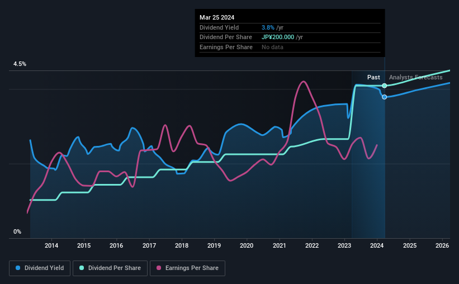Select the teal dividend per share data point
Screen dimensions: 459x284
[x=384, y=86]
